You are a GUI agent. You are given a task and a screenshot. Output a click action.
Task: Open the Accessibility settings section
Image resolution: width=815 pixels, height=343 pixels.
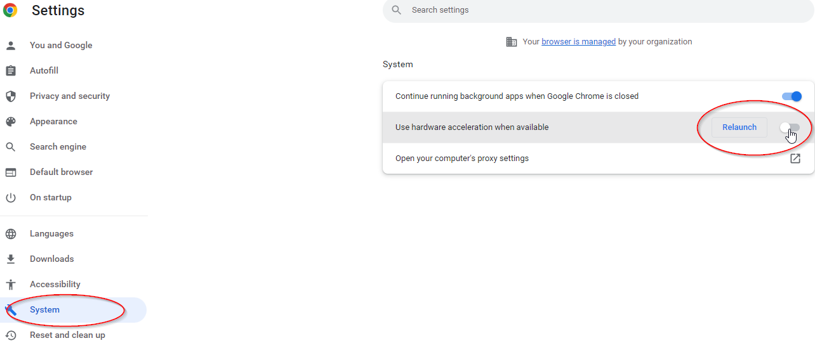point(55,285)
